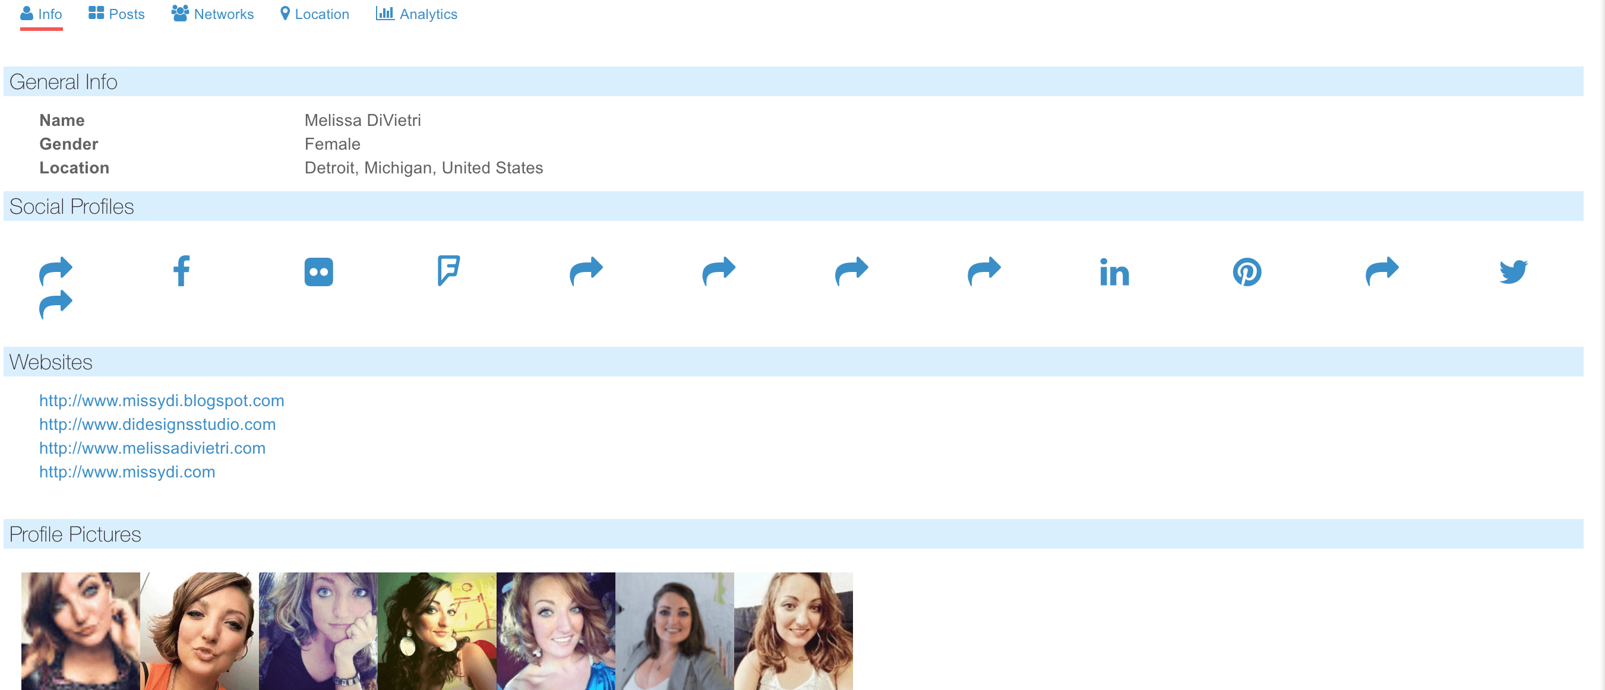The width and height of the screenshot is (1605, 690).
Task: Visit the missydi.blogspot.com link
Action: coord(162,400)
